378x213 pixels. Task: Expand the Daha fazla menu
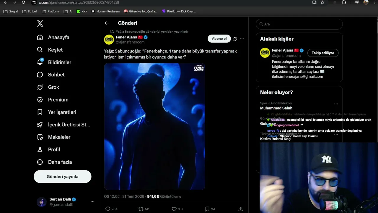(54, 162)
